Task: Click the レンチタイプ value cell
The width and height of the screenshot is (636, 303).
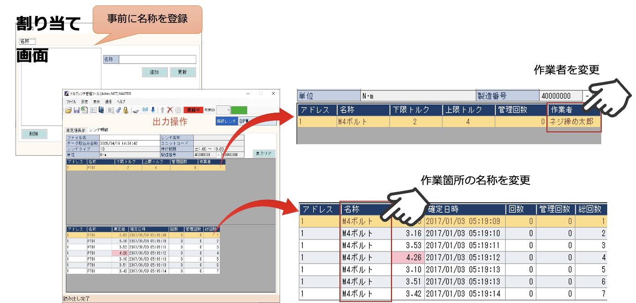Action: click(129, 149)
